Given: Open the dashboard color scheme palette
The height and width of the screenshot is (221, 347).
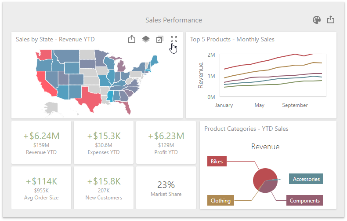Looking at the screenshot, I should 317,20.
